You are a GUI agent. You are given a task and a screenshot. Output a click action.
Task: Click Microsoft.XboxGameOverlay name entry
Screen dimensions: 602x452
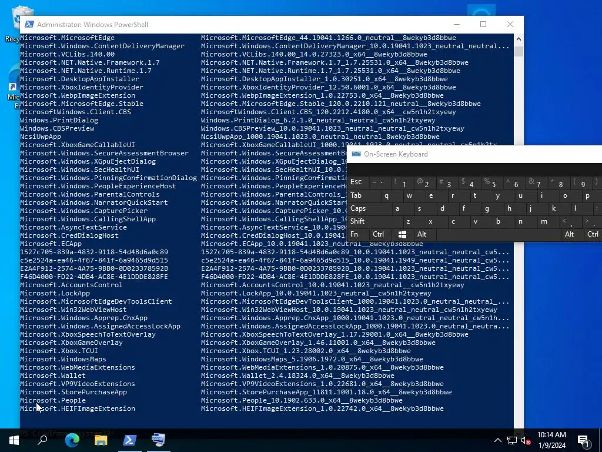71,343
